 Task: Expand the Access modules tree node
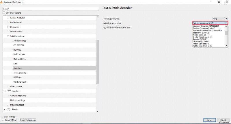[x=8, y=18]
